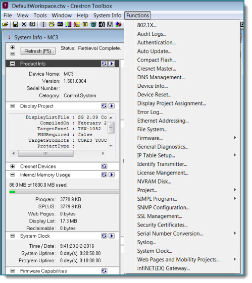
Task: Click the arrow icon in Product Info header
Action: [x=112, y=64]
